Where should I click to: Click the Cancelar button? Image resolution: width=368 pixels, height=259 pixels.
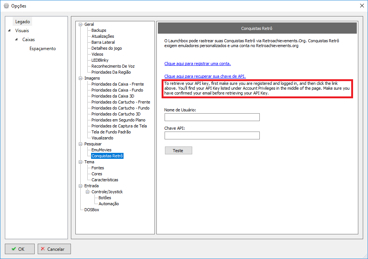[x=54, y=249]
